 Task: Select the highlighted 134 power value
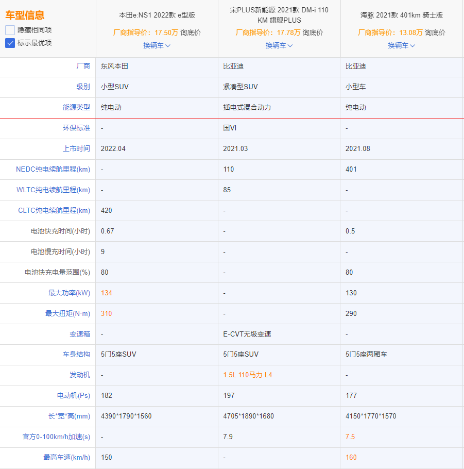pyautogui.click(x=107, y=293)
